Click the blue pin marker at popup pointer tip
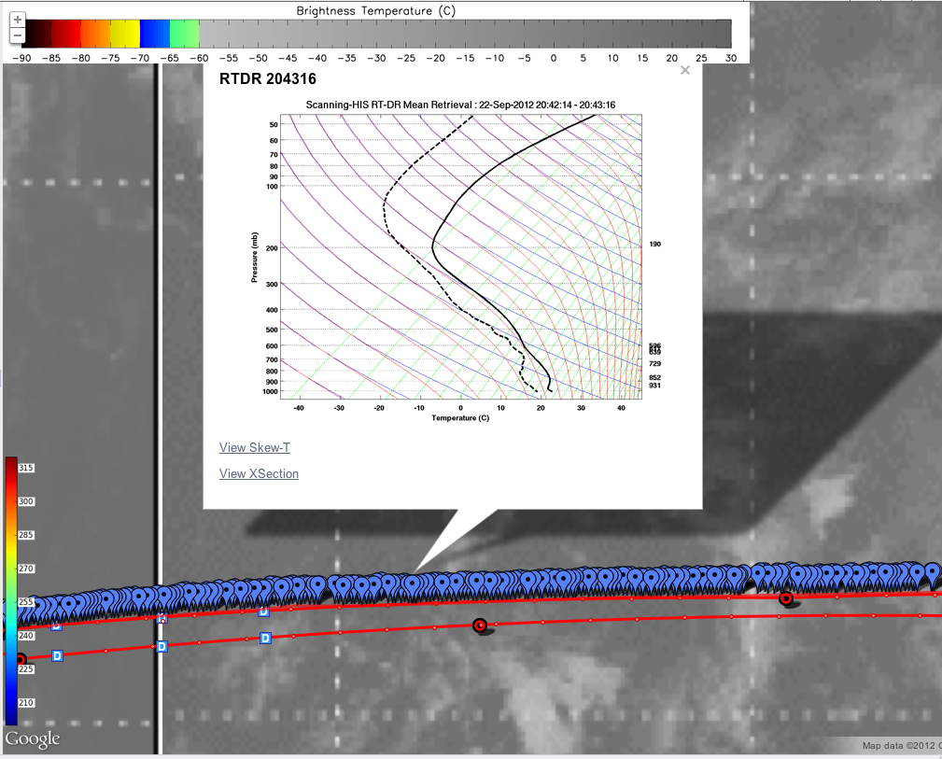The width and height of the screenshot is (942, 759). (411, 585)
